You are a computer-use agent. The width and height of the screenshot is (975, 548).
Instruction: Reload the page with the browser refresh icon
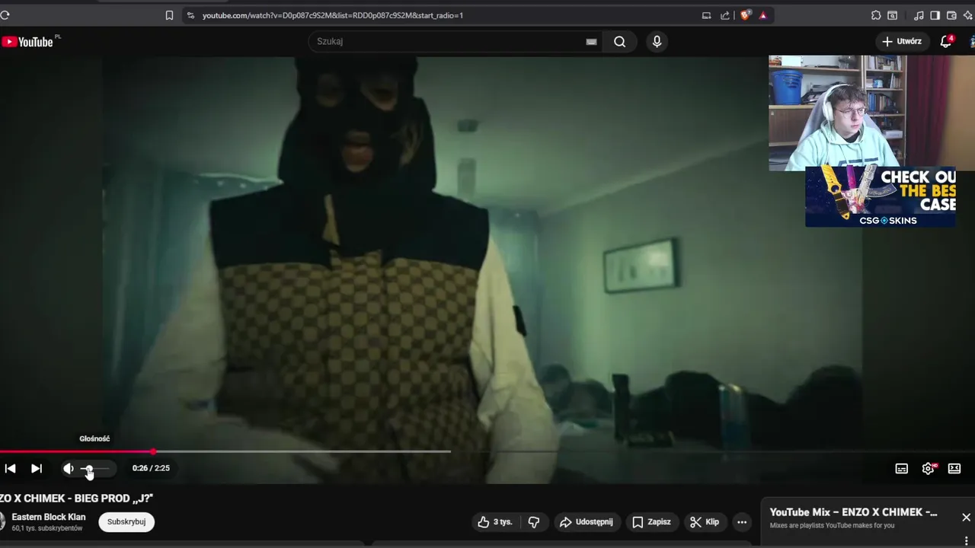pyautogui.click(x=4, y=15)
